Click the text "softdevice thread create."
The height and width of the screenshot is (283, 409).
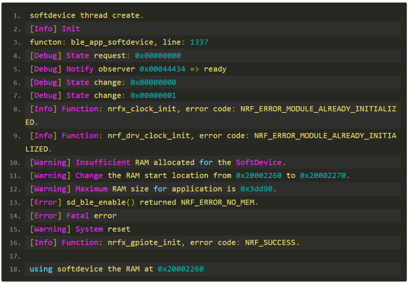[87, 16]
